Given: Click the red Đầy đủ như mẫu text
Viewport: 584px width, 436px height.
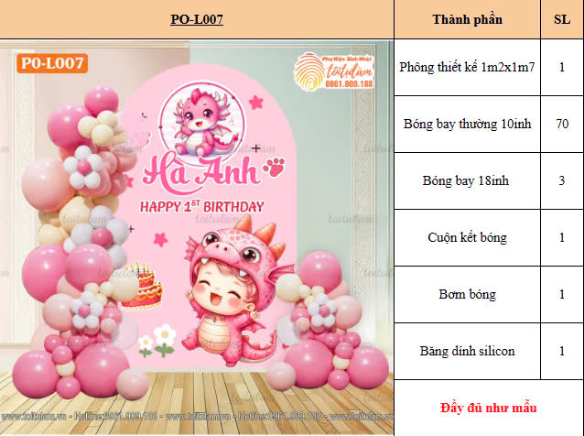Looking at the screenshot, I should tap(488, 408).
